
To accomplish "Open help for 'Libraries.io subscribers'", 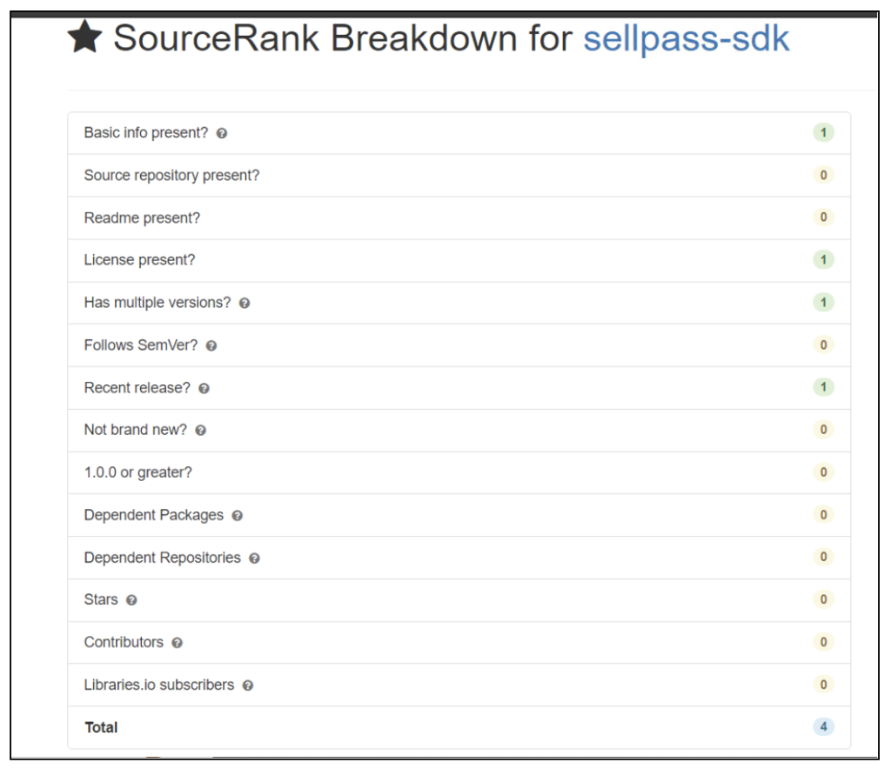I will pos(249,685).
